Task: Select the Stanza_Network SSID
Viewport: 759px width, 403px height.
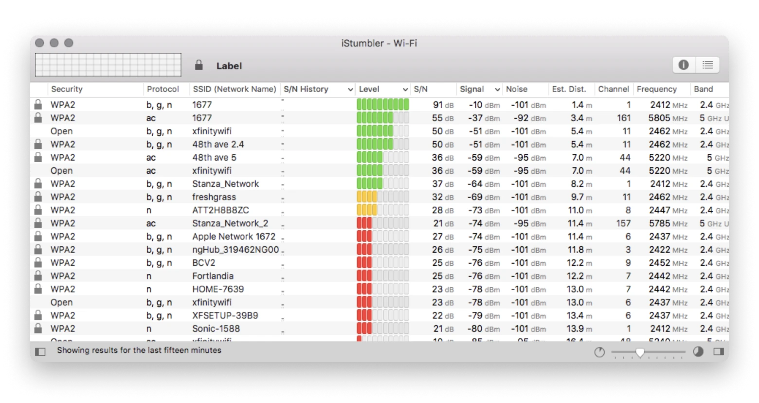Action: pyautogui.click(x=225, y=183)
